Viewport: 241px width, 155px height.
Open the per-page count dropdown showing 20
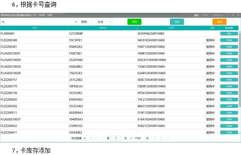point(88,138)
